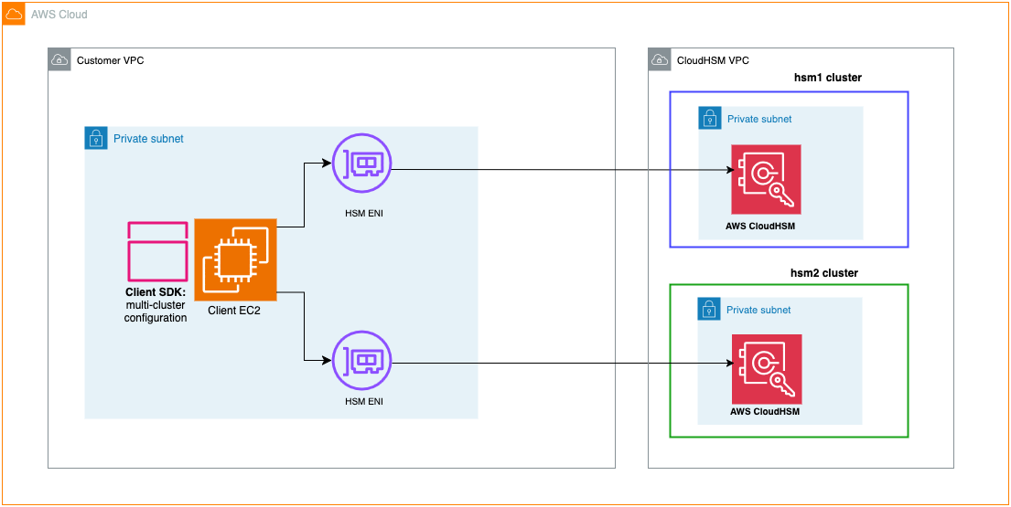Select the Client EC2 instance icon

point(235,260)
